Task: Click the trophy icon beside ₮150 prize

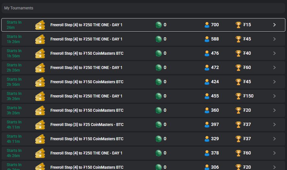Action: click(238, 96)
